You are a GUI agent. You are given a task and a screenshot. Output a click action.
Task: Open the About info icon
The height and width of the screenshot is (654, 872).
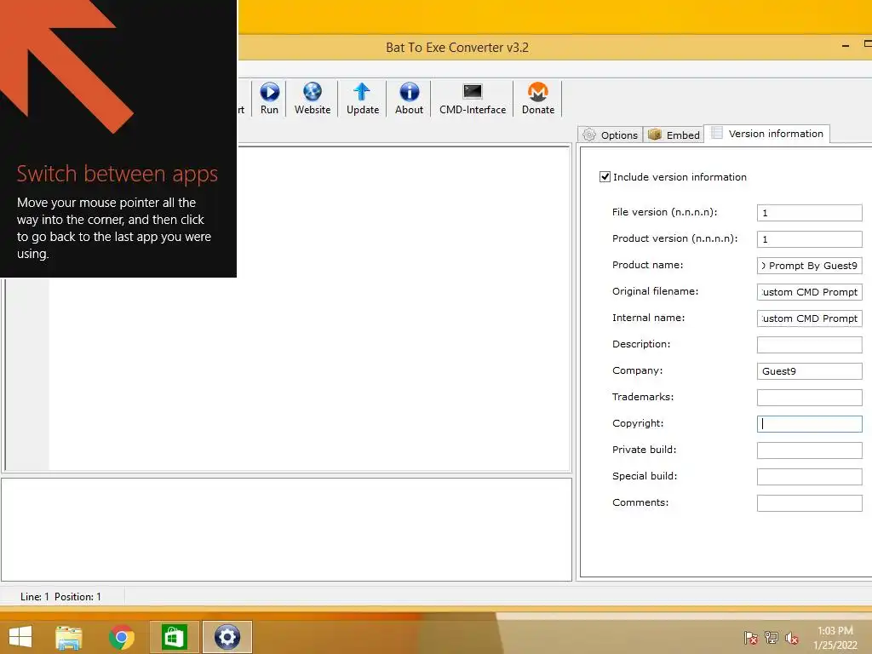409,99
